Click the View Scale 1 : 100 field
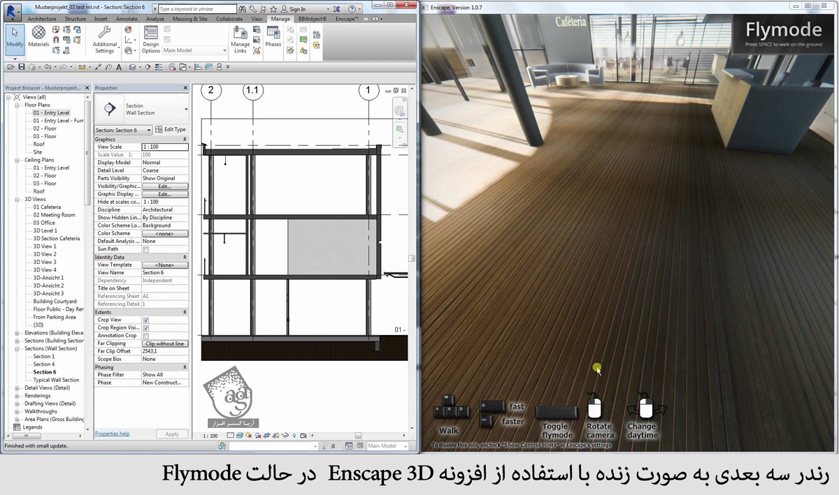The height and width of the screenshot is (495, 839). click(x=165, y=147)
